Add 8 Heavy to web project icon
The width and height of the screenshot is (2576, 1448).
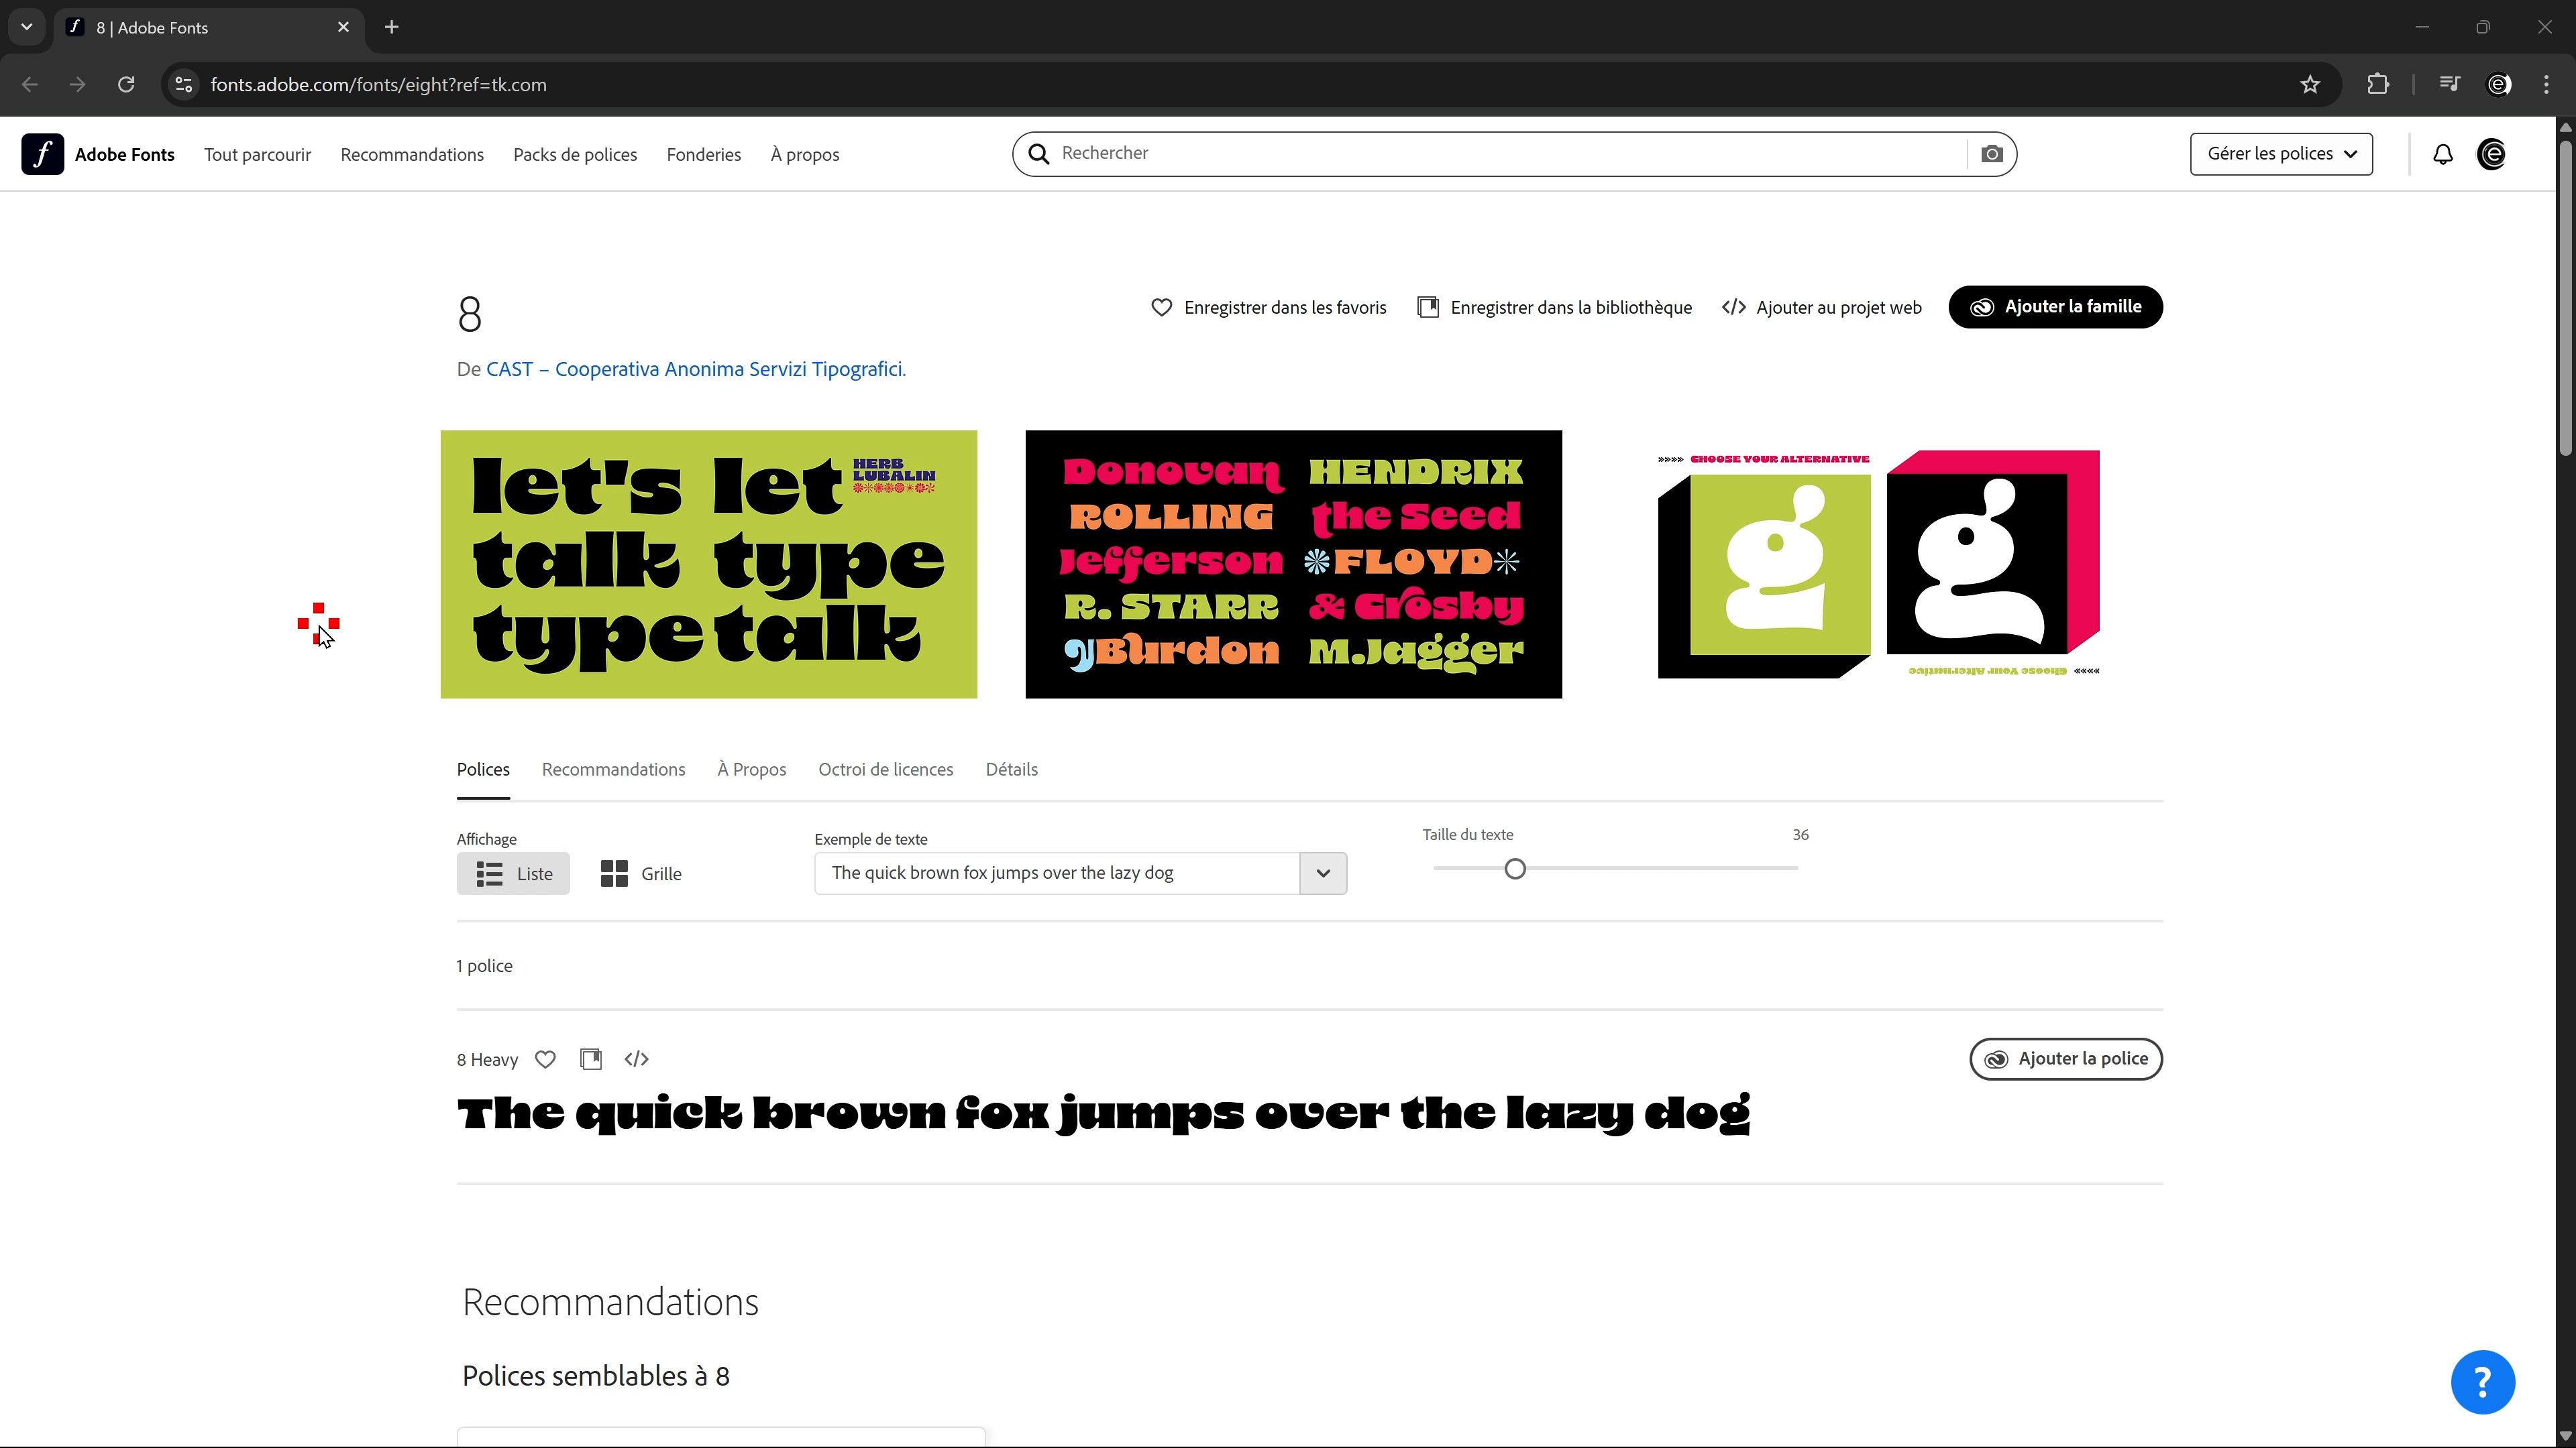tap(637, 1059)
